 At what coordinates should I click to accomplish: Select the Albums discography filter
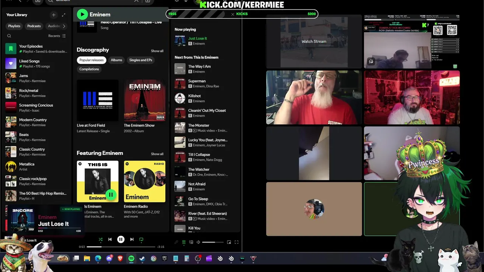(x=116, y=60)
